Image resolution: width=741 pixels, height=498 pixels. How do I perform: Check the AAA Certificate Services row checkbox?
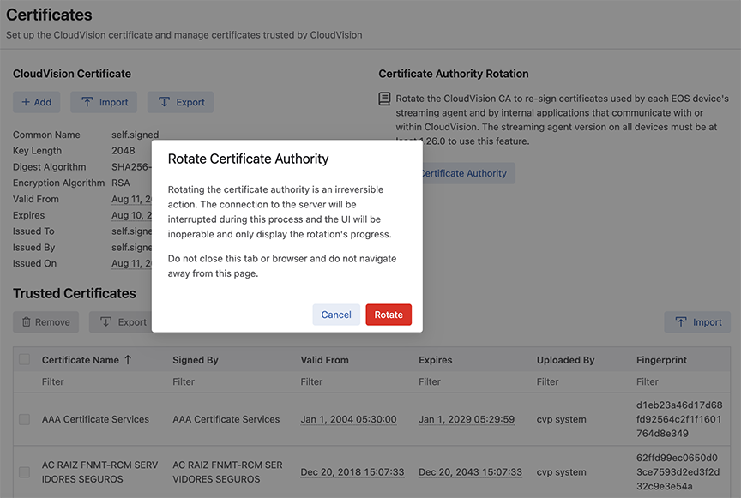tap(25, 419)
